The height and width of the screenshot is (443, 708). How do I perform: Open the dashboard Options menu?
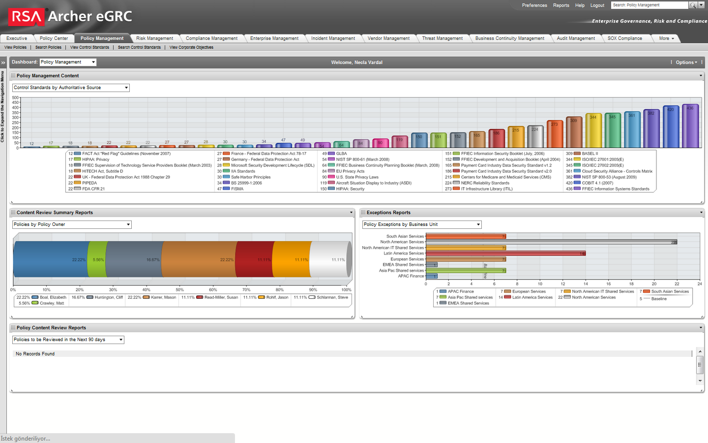click(686, 63)
